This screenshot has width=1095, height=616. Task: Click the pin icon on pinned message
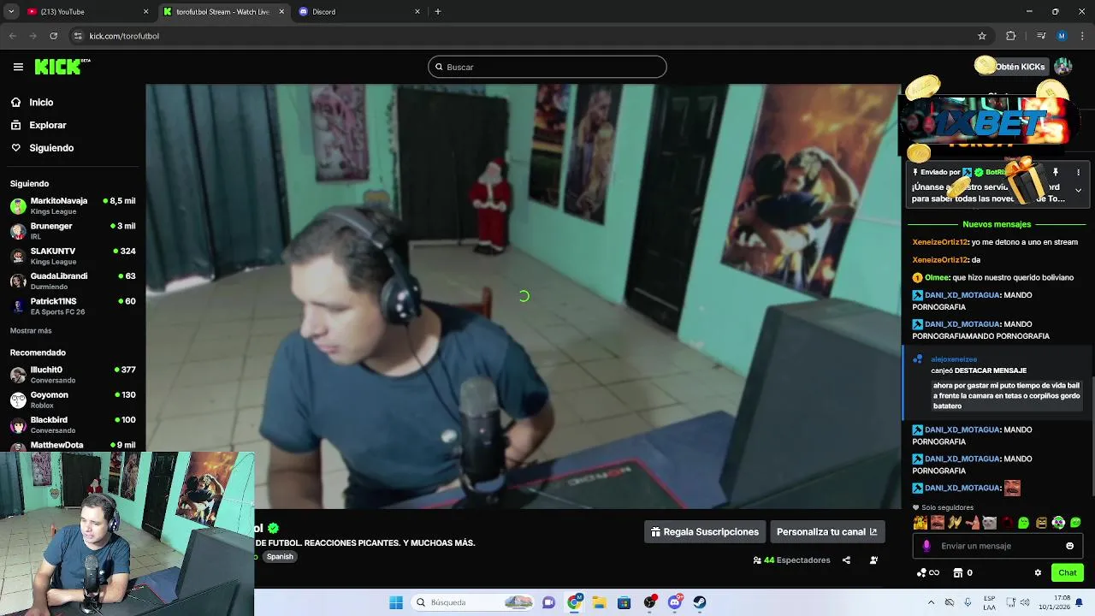1056,173
